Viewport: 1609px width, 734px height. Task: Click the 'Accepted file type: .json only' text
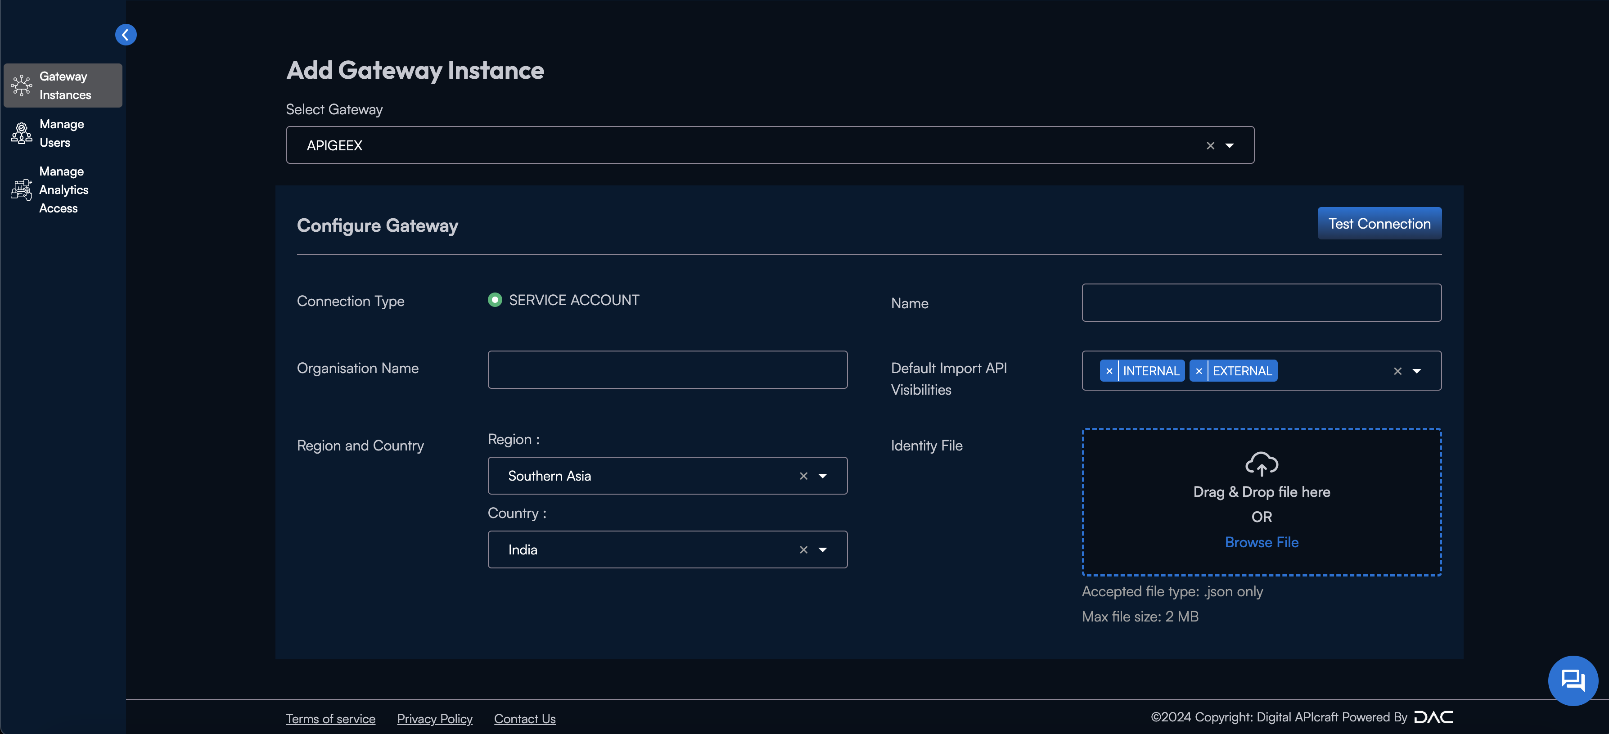(x=1172, y=592)
